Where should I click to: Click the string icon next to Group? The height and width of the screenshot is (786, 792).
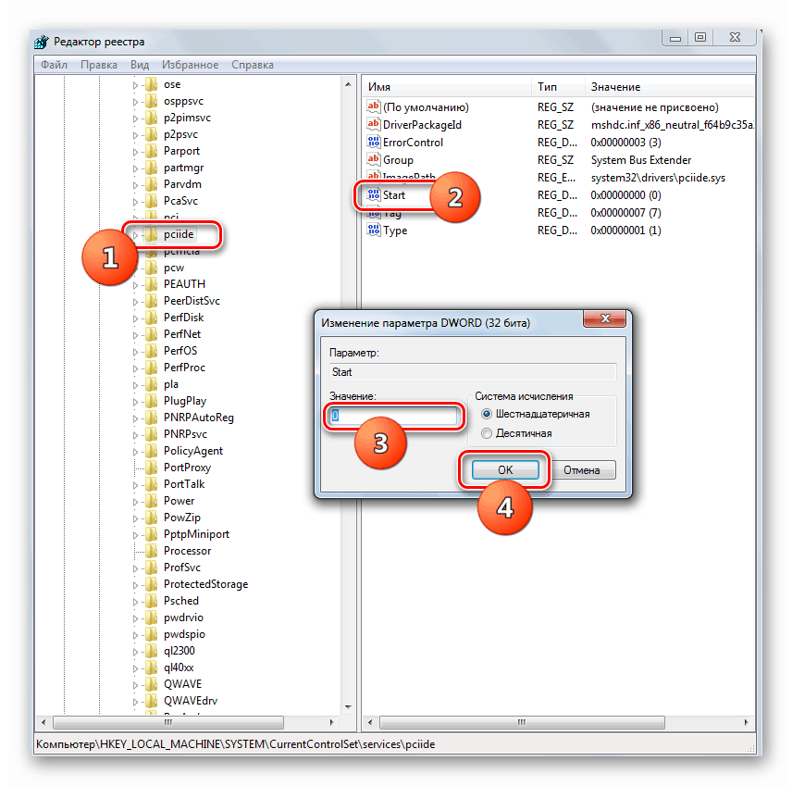tap(374, 159)
